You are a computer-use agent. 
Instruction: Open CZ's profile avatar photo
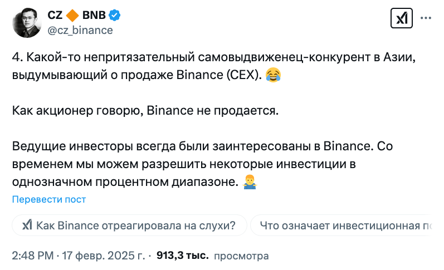27,22
